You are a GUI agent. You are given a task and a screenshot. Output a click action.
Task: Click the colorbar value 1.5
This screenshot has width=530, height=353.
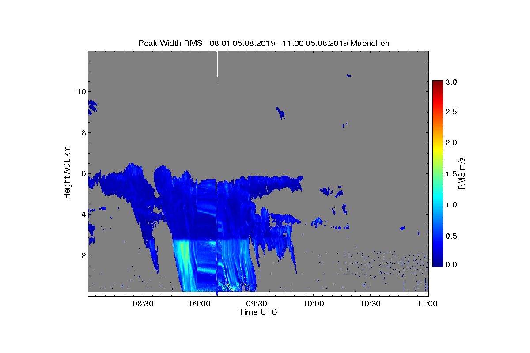pyautogui.click(x=450, y=173)
